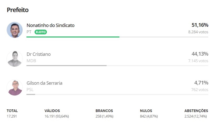Click the NULOS votes statistic
This screenshot has height=122, width=215.
pyautogui.click(x=149, y=114)
